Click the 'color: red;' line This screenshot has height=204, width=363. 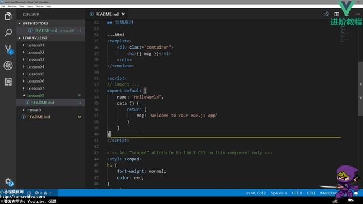130,177
